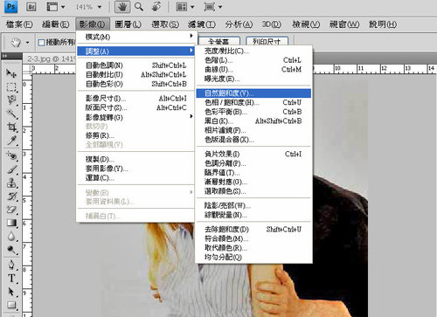The height and width of the screenshot is (317, 437).
Task: Select the Spot Healing Brush tool
Action: point(11,155)
